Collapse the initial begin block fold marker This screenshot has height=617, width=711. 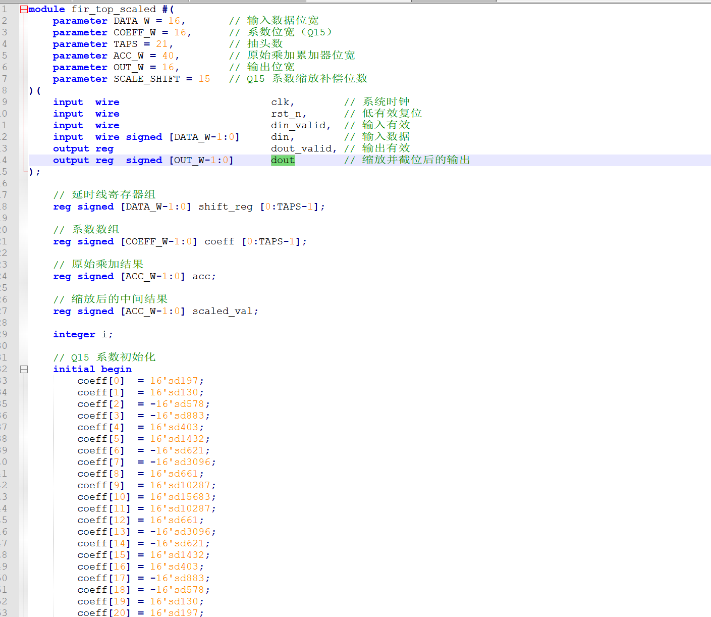coord(24,369)
